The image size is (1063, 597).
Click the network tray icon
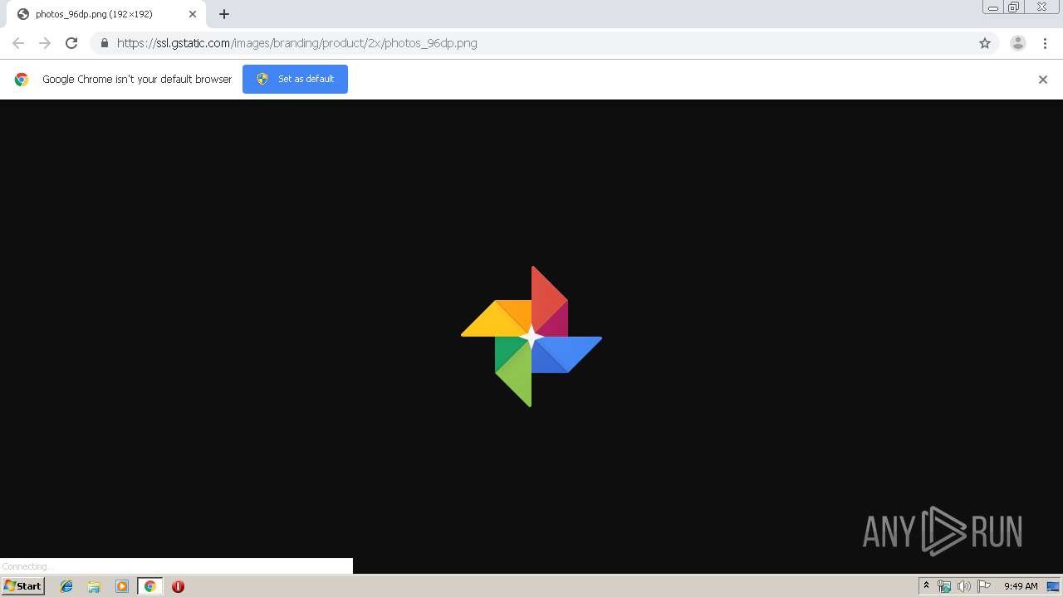click(x=944, y=586)
